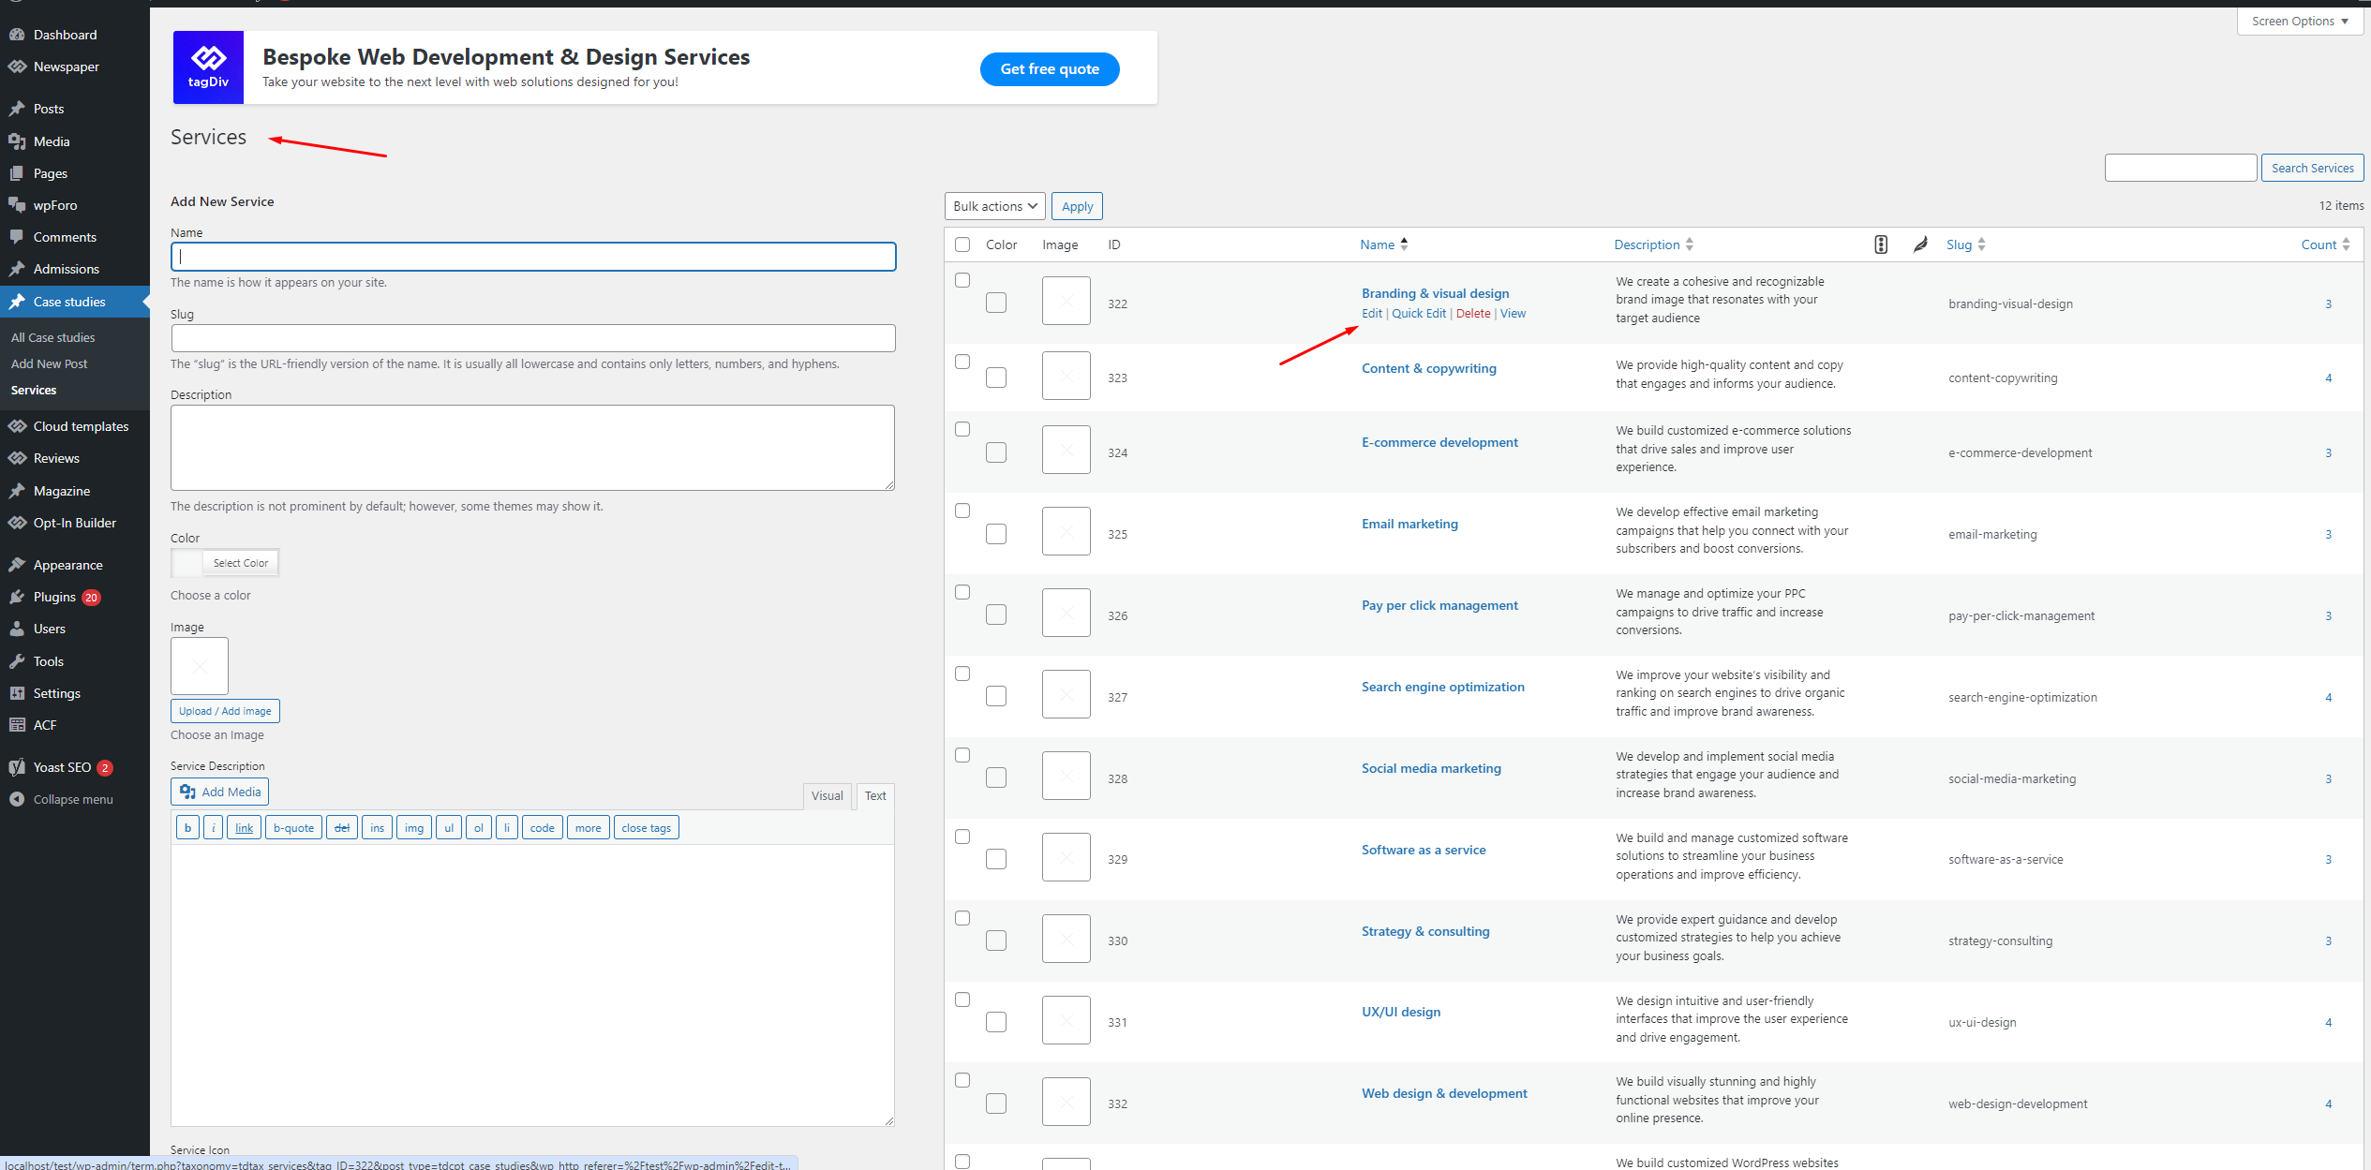Click the Comments bubble icon
2371x1170 pixels.
point(17,237)
